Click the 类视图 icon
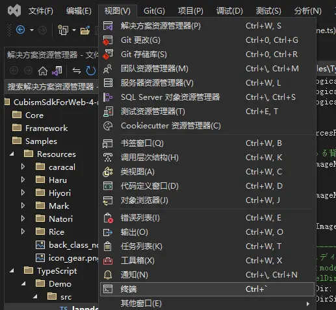This screenshot has height=310, width=336. pos(108,172)
